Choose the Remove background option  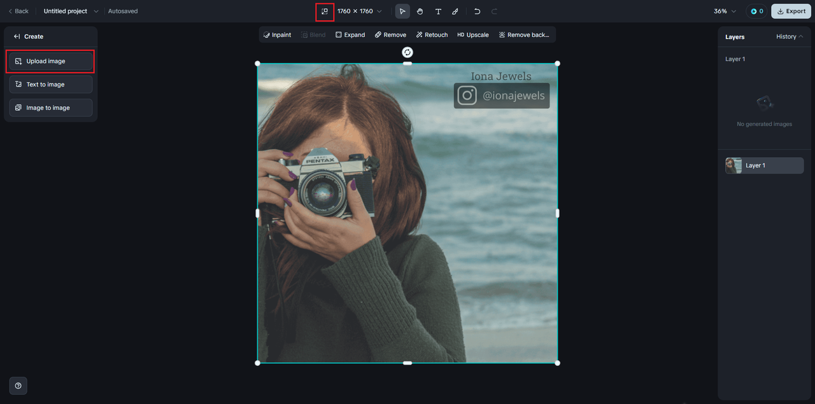[523, 35]
